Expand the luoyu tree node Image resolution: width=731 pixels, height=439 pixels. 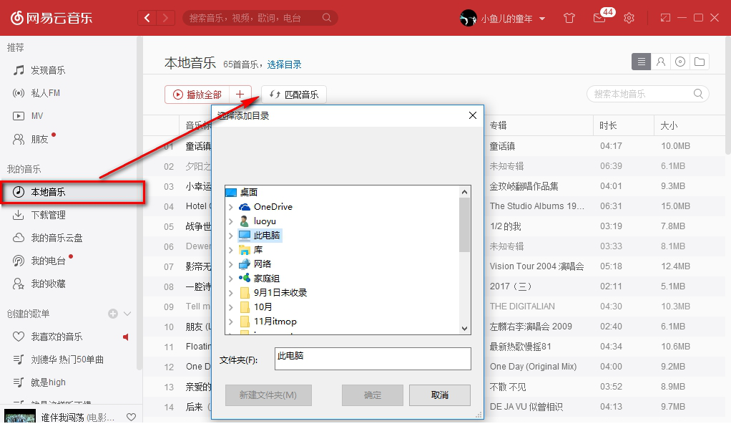click(231, 221)
